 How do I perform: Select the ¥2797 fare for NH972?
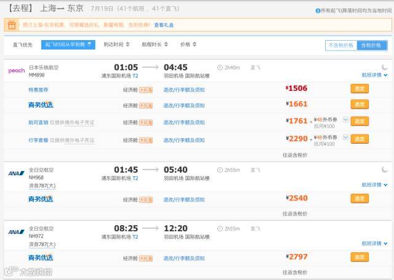coord(360,257)
